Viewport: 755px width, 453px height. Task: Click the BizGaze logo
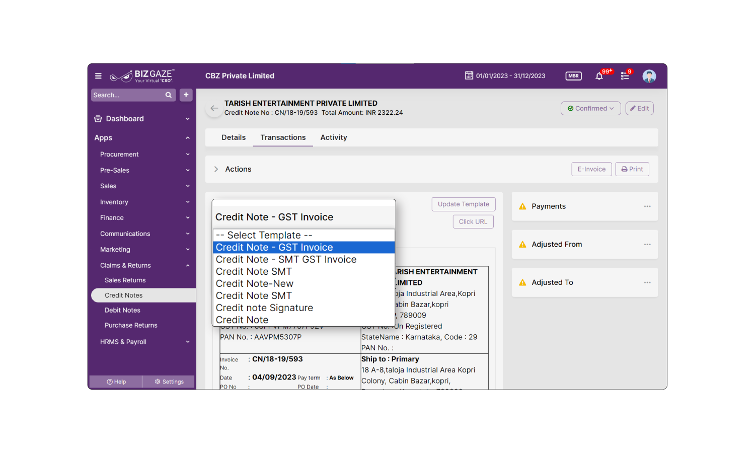click(x=142, y=76)
